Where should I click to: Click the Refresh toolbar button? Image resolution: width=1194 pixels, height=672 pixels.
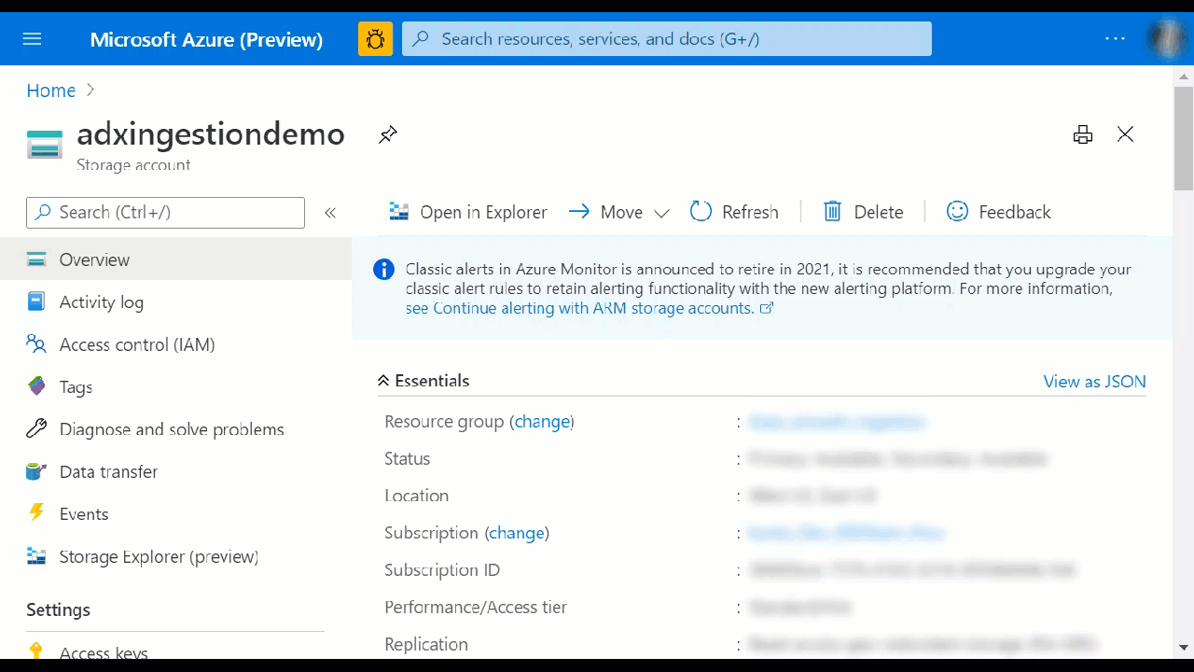tap(734, 212)
